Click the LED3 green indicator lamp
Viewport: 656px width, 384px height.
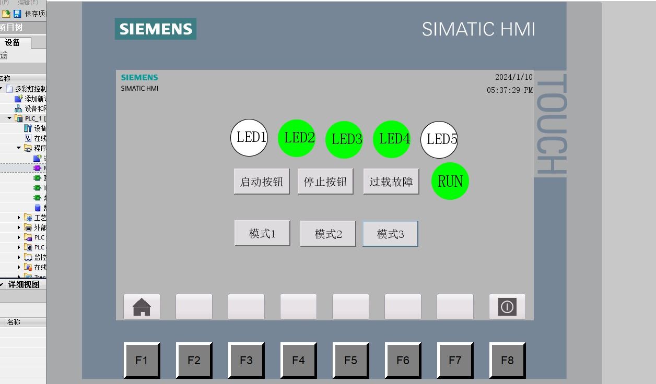pyautogui.click(x=344, y=139)
